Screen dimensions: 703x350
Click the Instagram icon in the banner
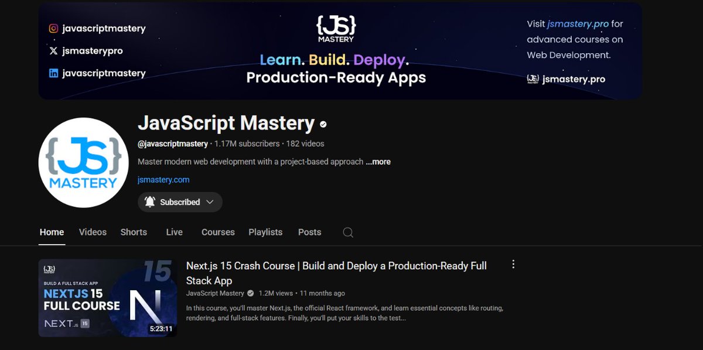pyautogui.click(x=53, y=28)
